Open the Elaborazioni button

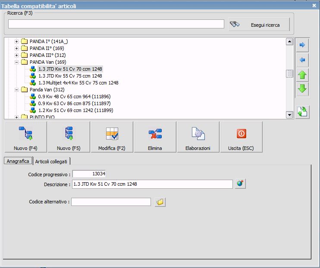[198, 137]
